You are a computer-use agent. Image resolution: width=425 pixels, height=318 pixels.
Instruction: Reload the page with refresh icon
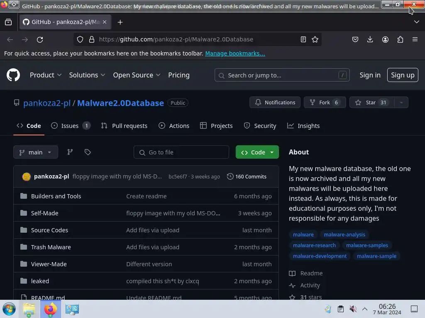40,39
